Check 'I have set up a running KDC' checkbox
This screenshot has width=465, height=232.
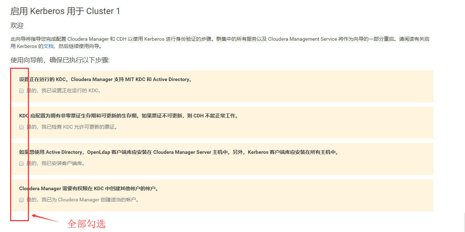(x=21, y=91)
